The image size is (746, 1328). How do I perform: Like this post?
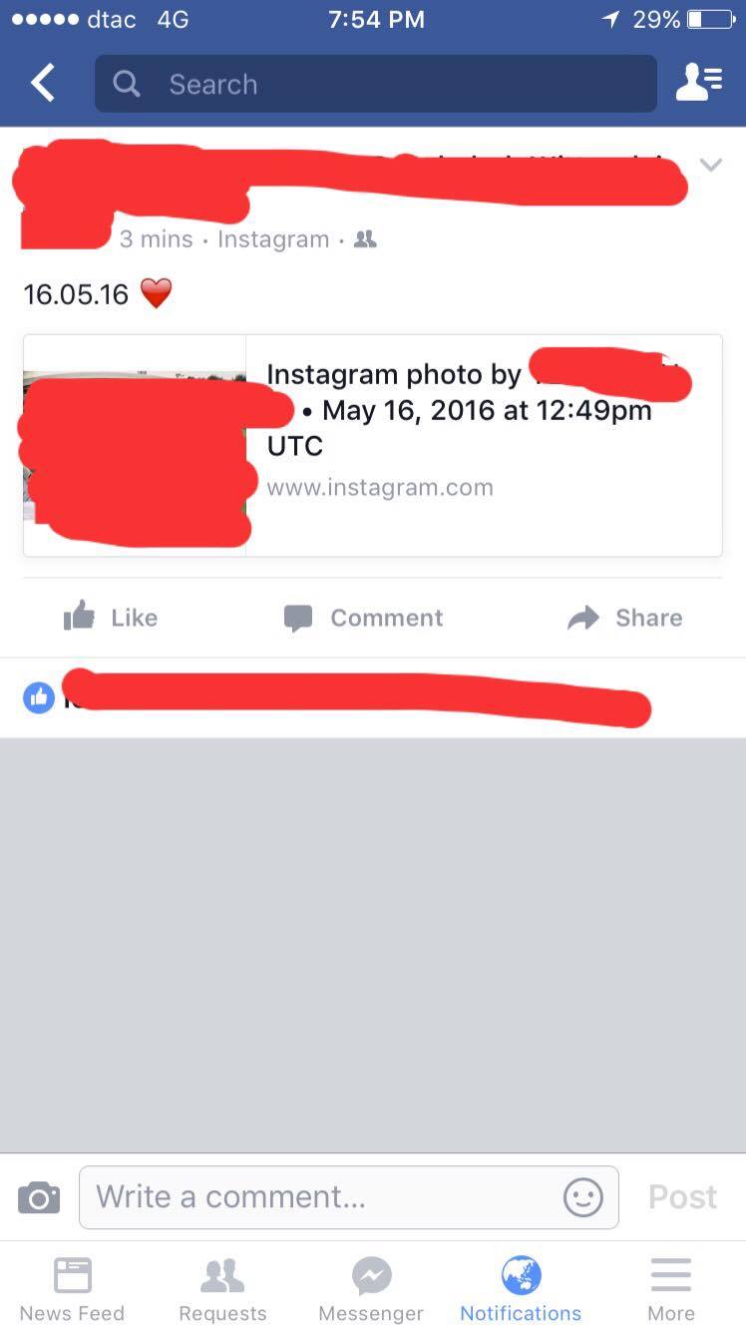coord(111,618)
